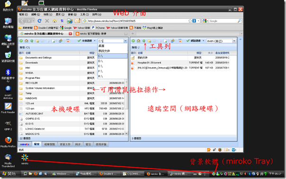
Task: Select 同步 tab at the bottom of the miroko page
Action: tap(78, 145)
